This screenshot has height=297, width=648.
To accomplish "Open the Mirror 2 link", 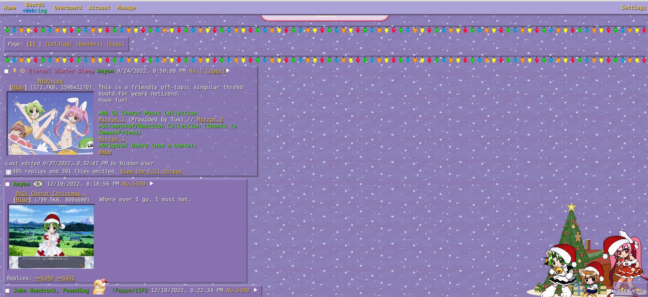I will click(x=210, y=120).
